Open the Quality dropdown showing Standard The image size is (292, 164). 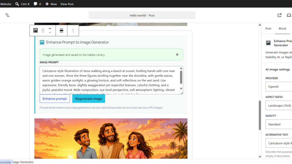[279, 124]
